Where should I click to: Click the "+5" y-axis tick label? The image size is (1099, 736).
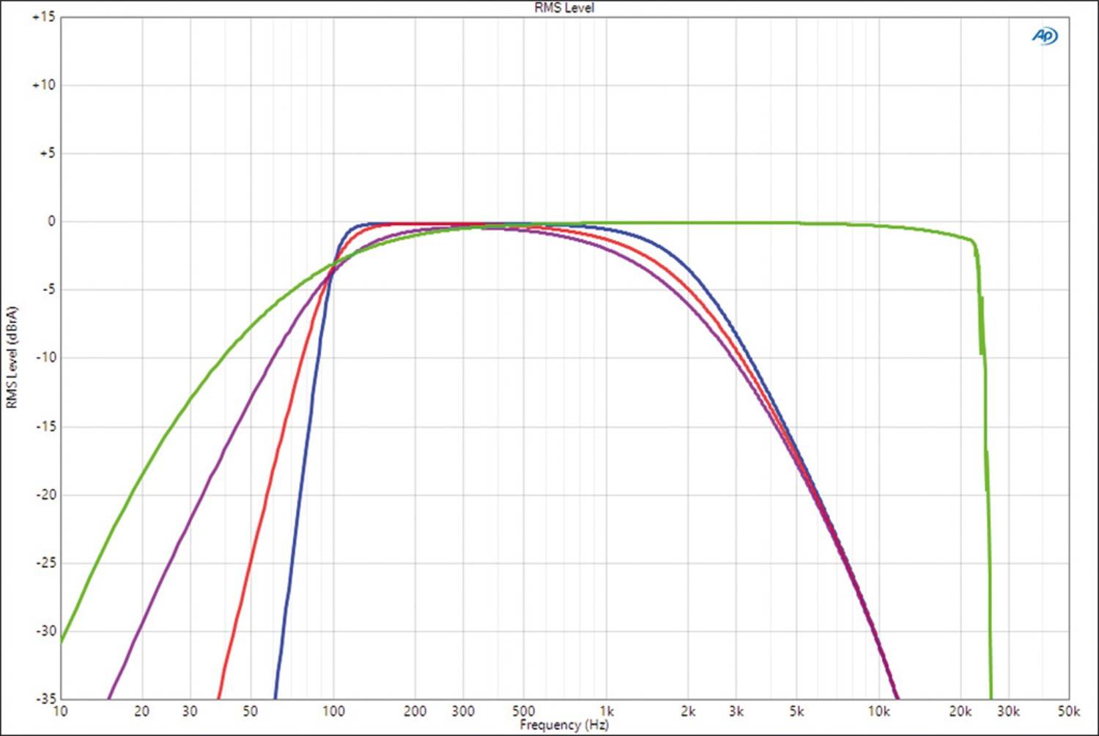(x=47, y=153)
